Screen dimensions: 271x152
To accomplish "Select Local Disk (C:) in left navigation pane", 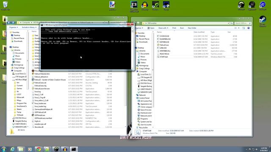I will pyautogui.click(x=20, y=74).
